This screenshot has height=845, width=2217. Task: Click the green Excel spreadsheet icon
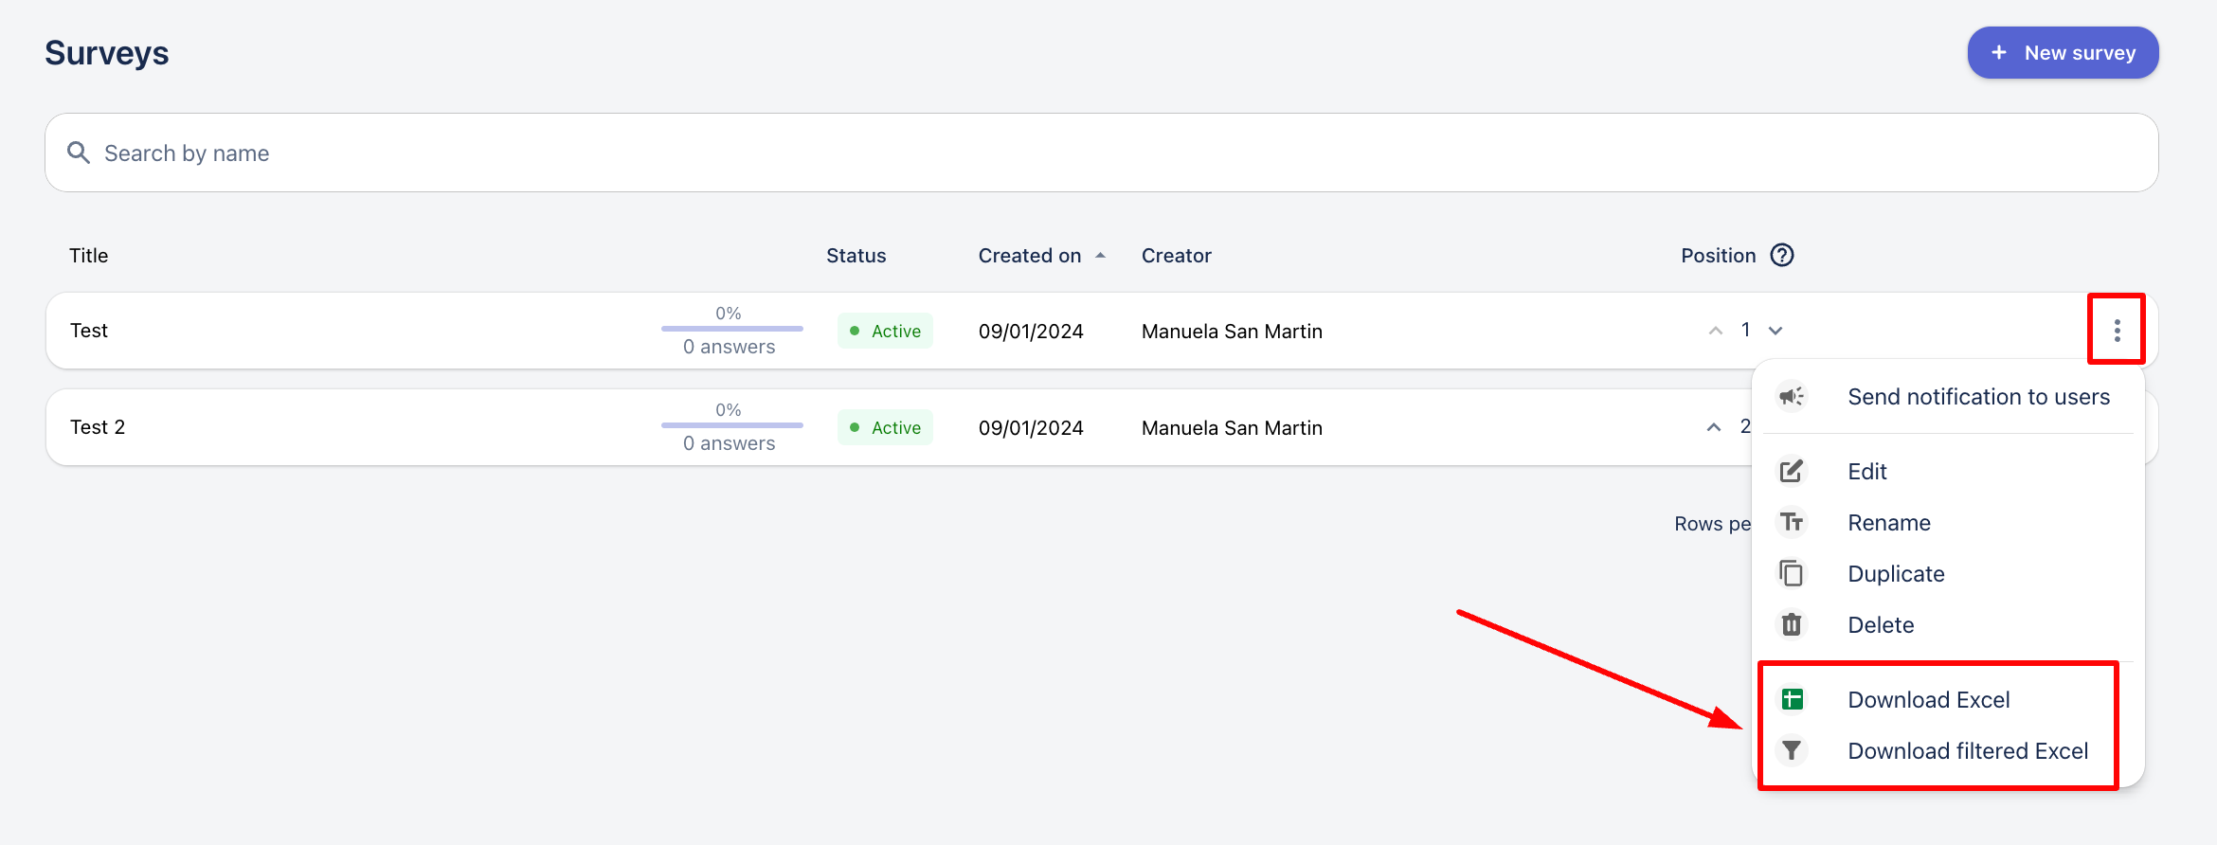(1792, 699)
